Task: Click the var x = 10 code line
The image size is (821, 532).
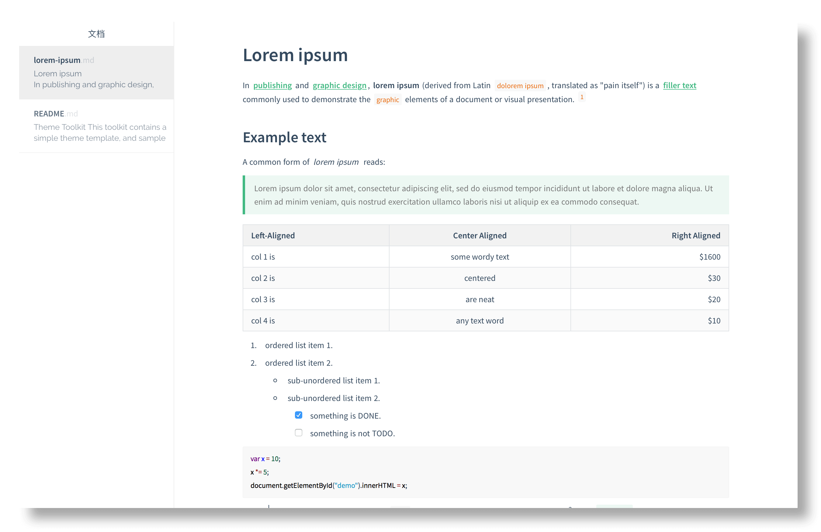Action: click(x=265, y=459)
